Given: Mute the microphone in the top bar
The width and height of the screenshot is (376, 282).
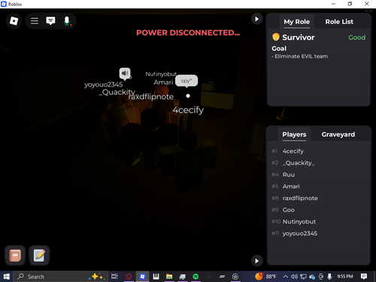Looking at the screenshot, I should coord(67,21).
